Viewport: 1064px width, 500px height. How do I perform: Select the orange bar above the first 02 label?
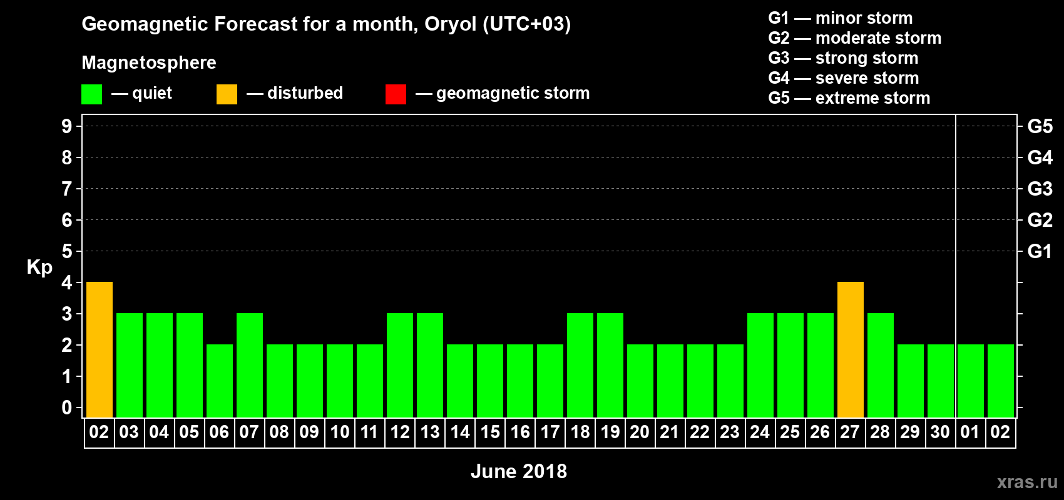tap(100, 349)
